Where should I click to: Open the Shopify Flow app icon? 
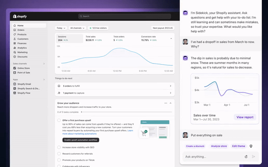[15, 92]
